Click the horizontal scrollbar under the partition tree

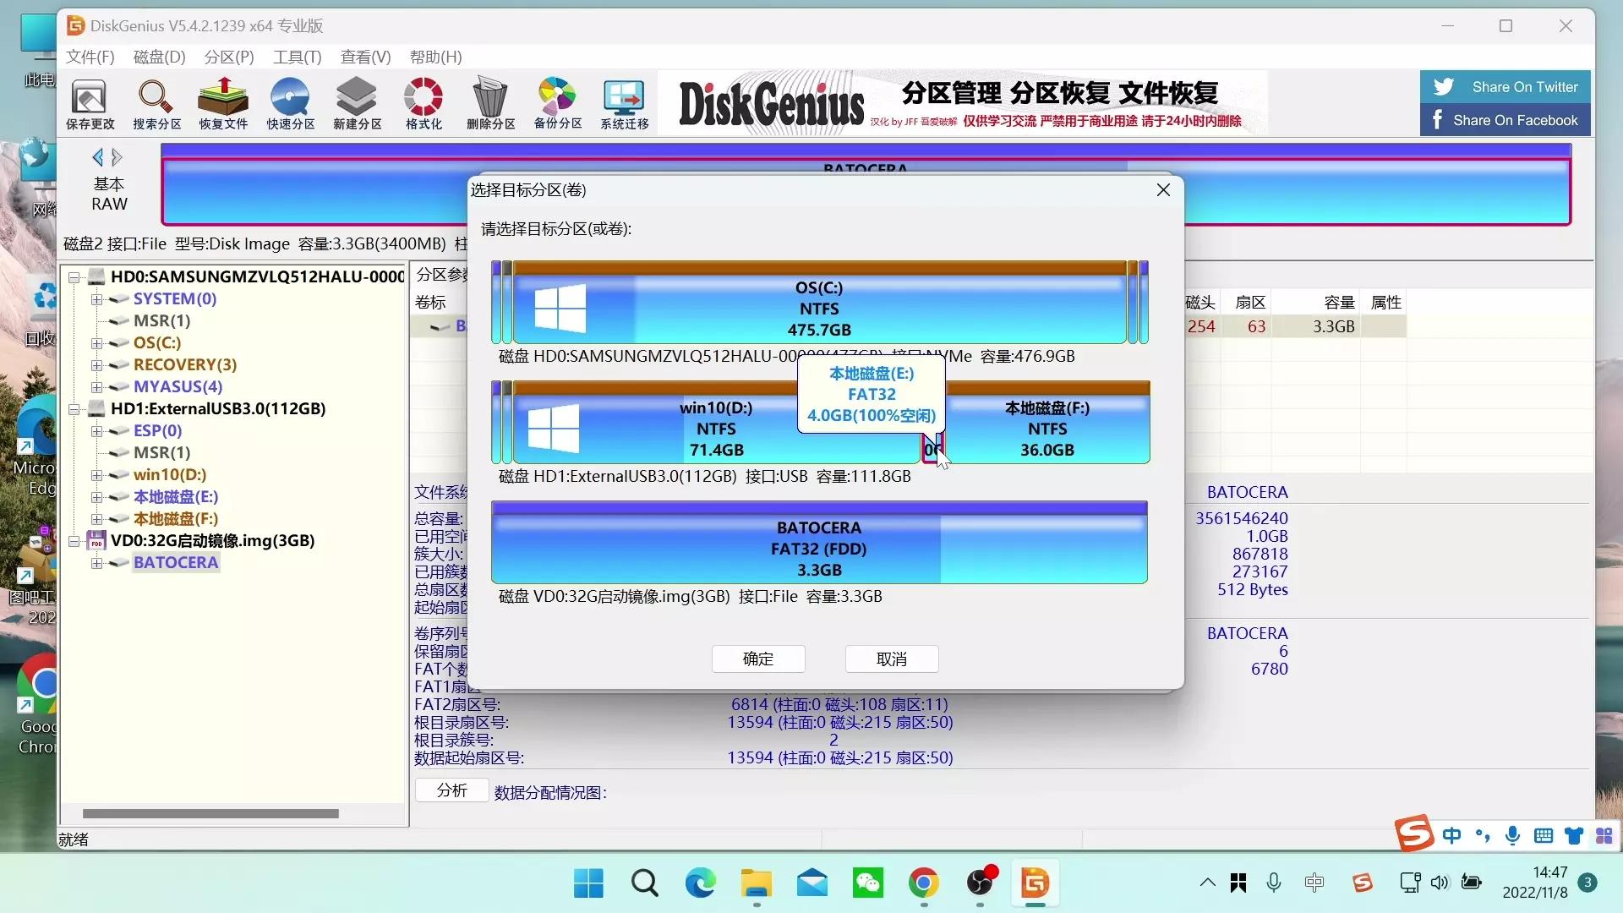point(210,813)
